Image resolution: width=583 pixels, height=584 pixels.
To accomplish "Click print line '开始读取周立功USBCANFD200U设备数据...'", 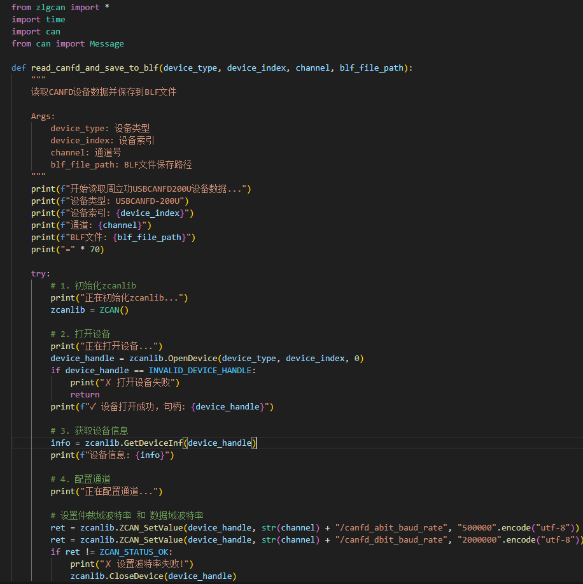I will (x=141, y=189).
